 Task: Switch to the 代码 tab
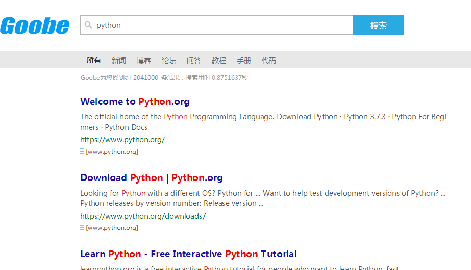(269, 61)
